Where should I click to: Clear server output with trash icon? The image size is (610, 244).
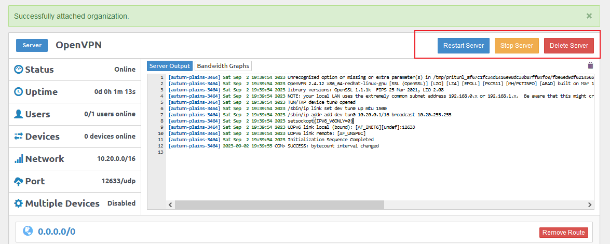(x=591, y=65)
